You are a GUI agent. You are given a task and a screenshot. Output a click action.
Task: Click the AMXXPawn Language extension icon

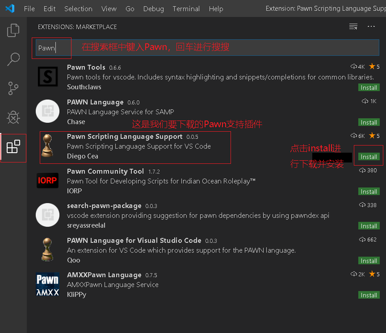47,284
